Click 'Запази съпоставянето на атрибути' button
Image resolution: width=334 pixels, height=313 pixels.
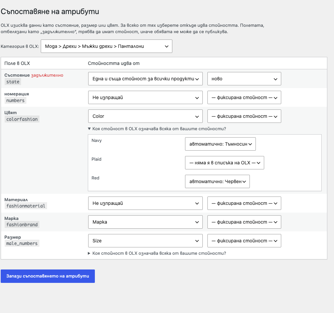(48, 276)
